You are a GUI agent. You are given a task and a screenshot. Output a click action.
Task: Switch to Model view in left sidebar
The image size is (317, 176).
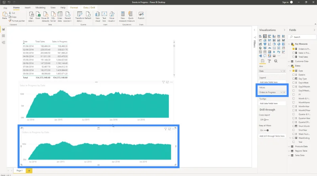pyautogui.click(x=4, y=43)
